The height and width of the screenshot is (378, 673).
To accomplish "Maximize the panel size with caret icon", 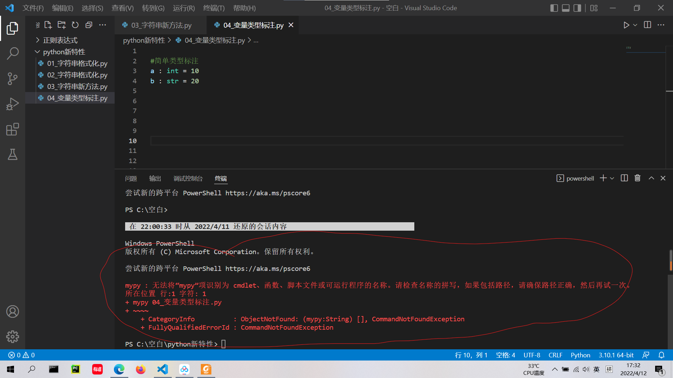I will (651, 178).
